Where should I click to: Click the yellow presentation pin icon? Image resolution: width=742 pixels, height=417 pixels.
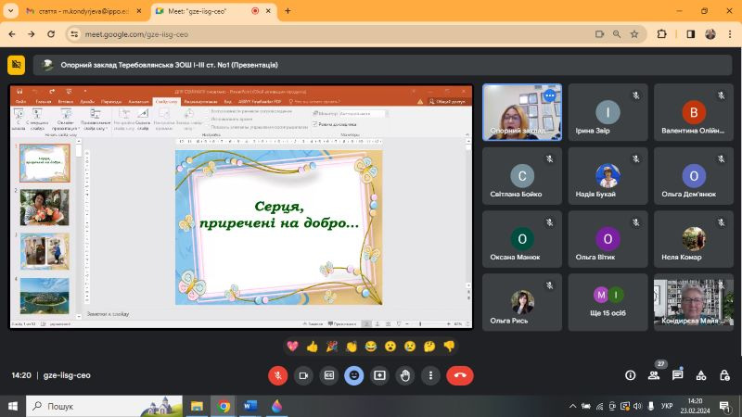[x=16, y=65]
